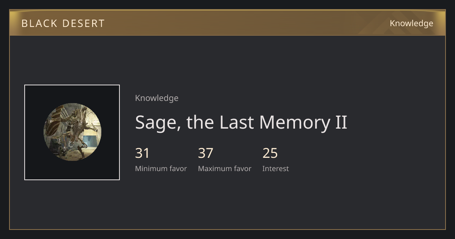Click the Minimum favor label
Screen dimensions: 455x239
coord(161,169)
